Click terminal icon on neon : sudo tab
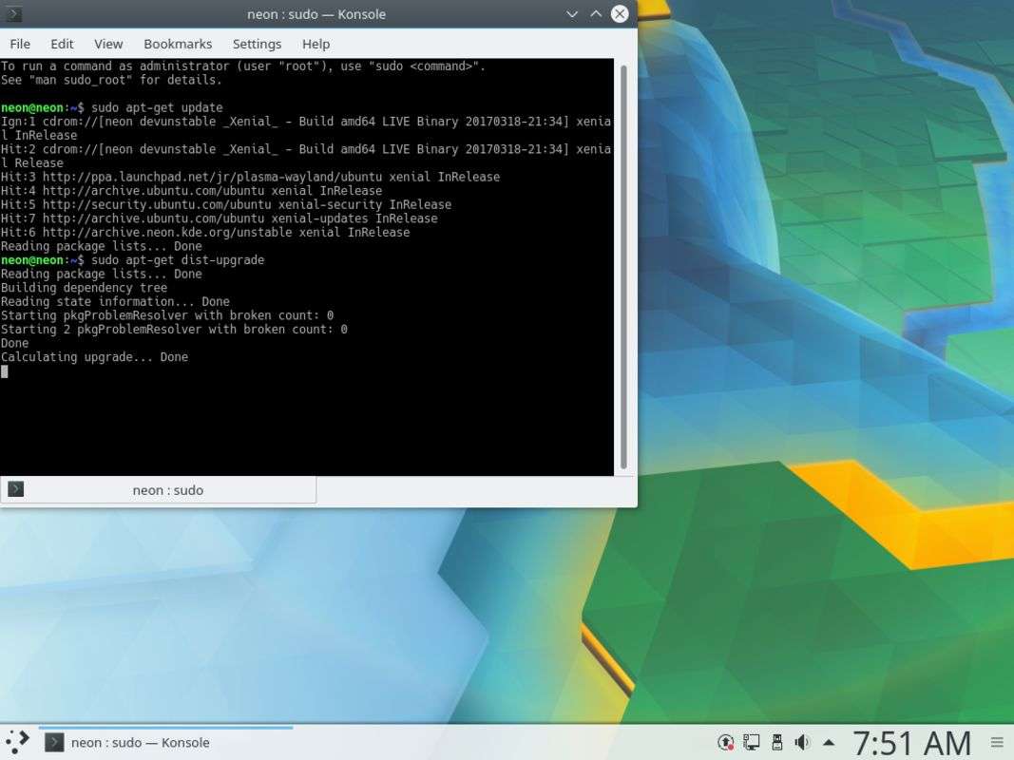Screen dimensions: 1014x760 15,489
